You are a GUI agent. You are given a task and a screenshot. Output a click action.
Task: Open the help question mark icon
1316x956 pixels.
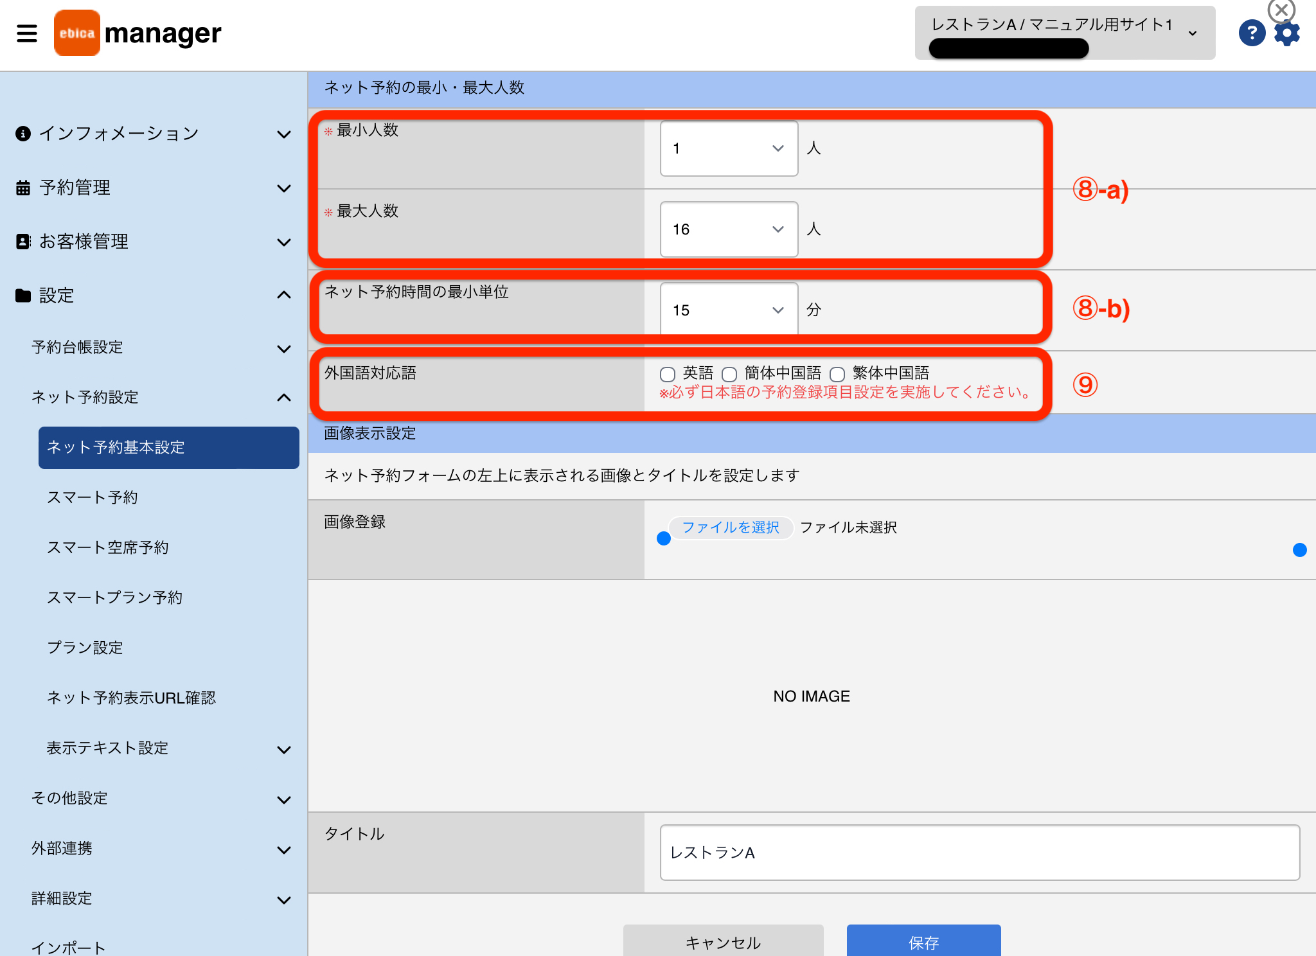1252,33
